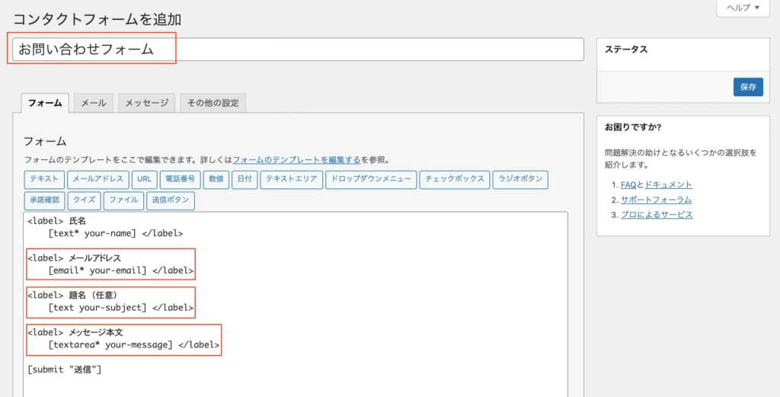Open the その他の設定 tab

213,103
